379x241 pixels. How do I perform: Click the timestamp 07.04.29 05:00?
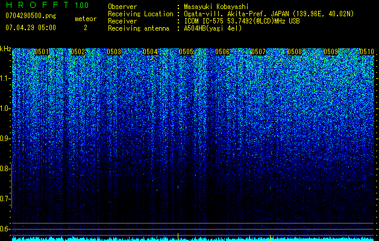[31, 28]
